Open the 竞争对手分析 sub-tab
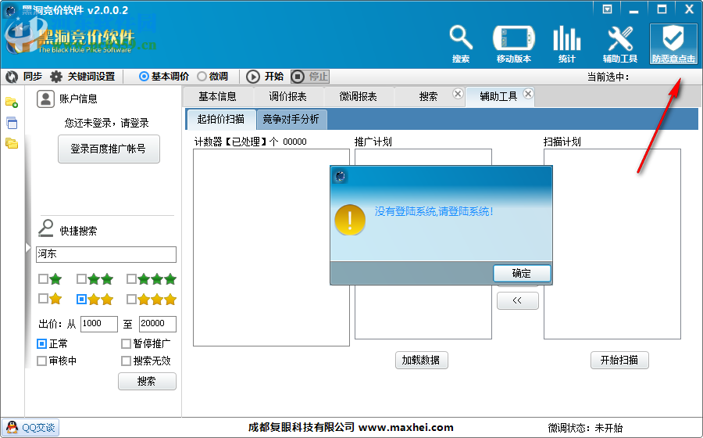The width and height of the screenshot is (703, 438). [x=291, y=120]
